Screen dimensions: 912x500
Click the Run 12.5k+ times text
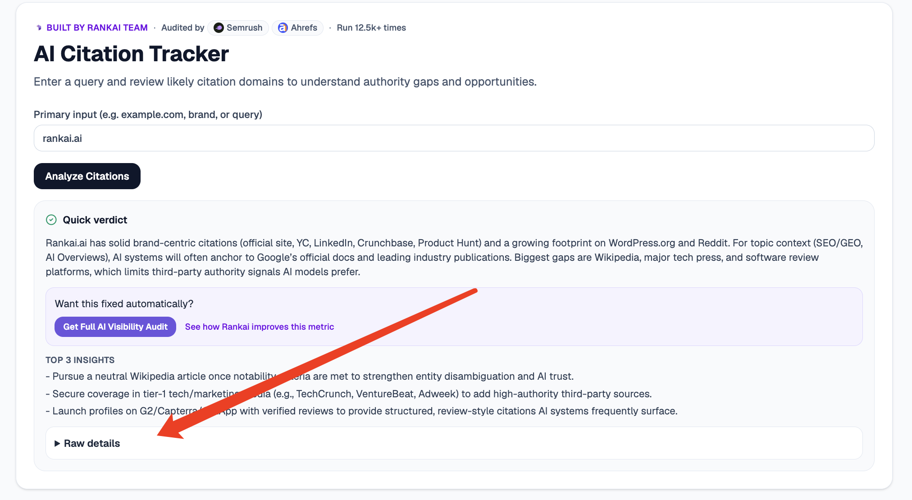click(371, 27)
